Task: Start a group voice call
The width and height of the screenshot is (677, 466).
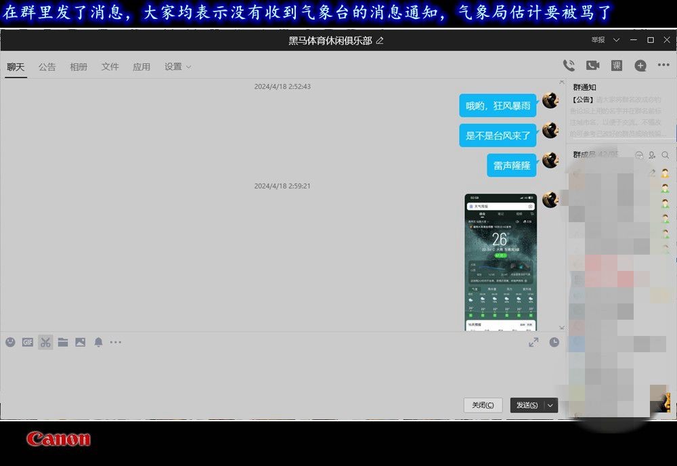Action: pos(569,66)
